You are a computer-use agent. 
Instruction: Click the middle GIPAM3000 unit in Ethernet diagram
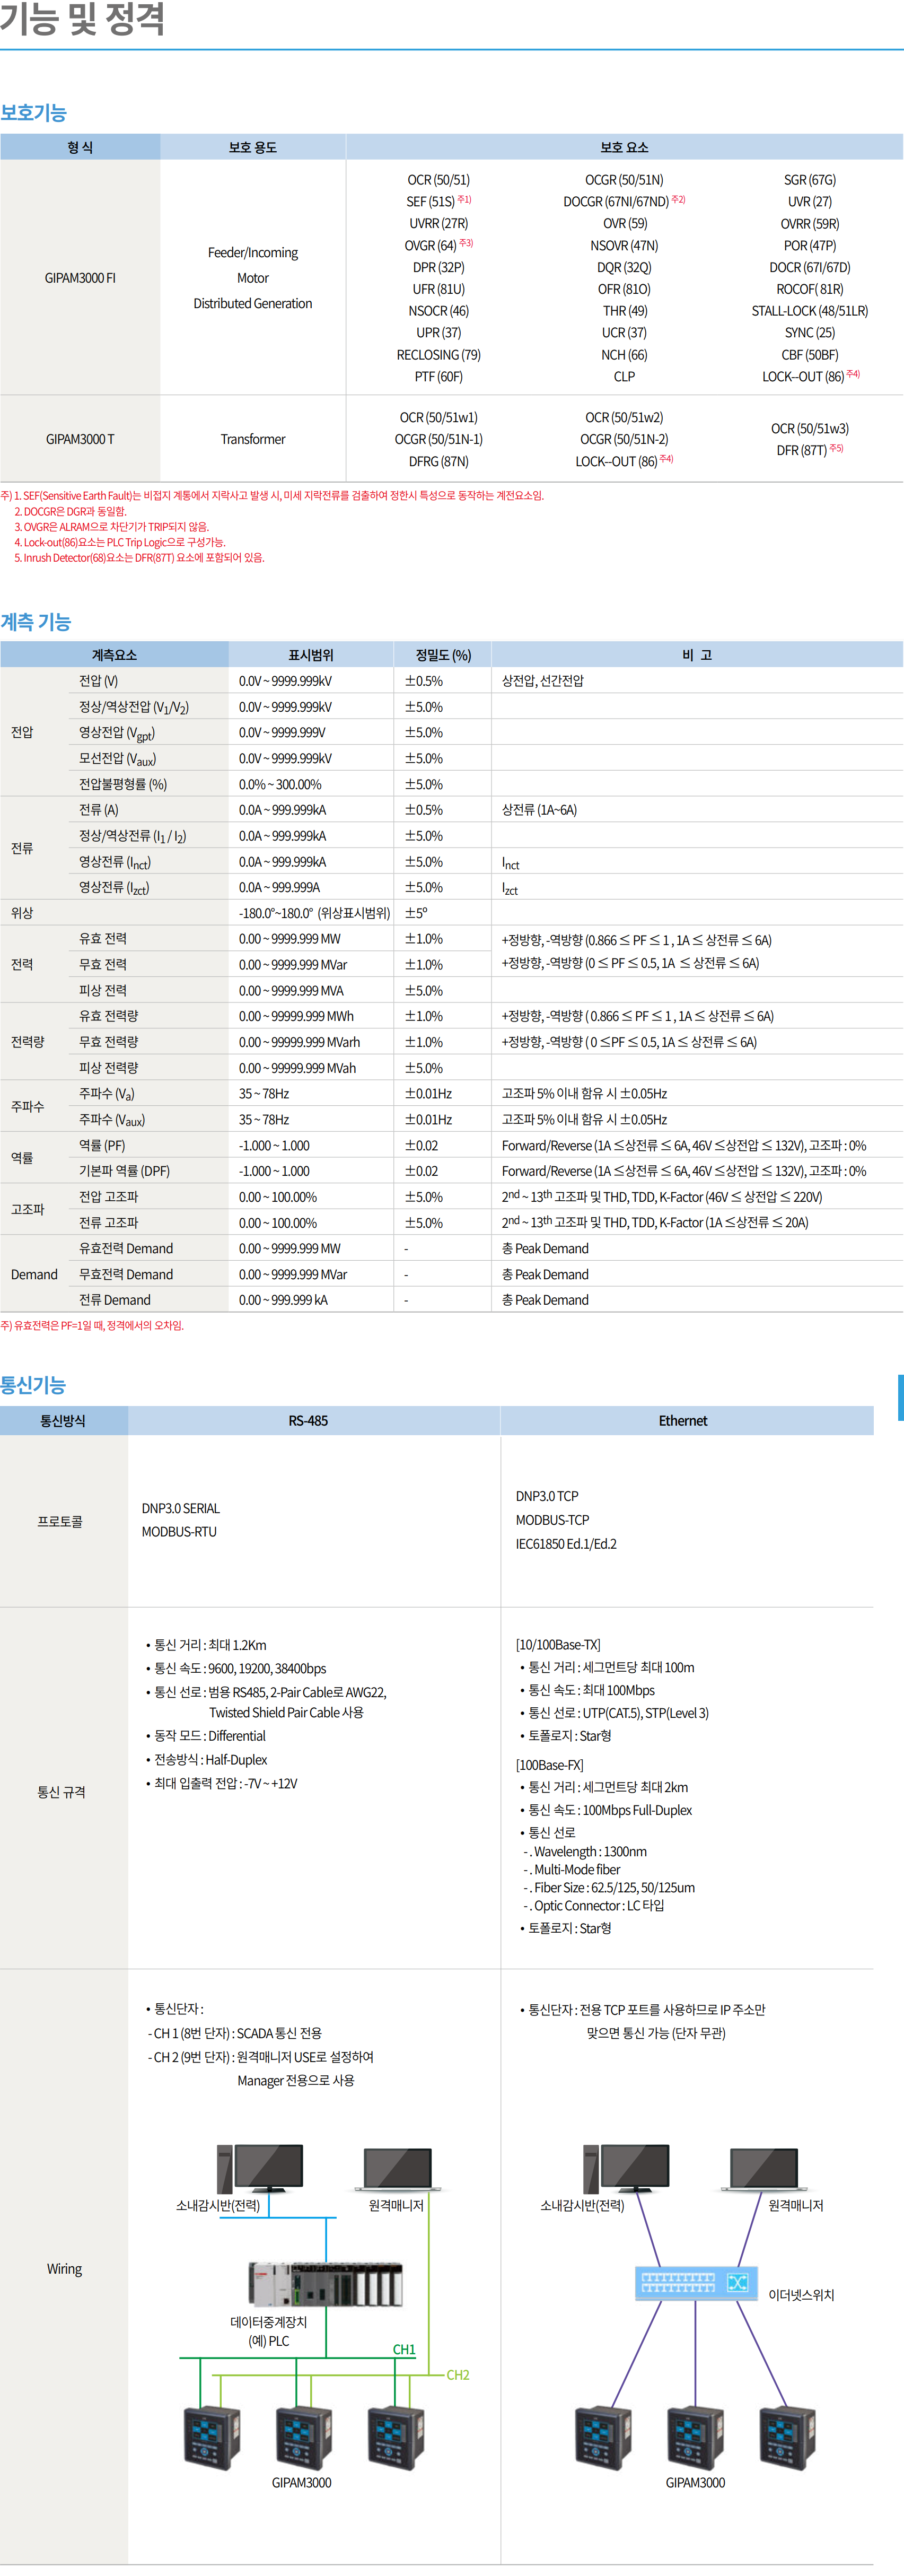[x=696, y=2439]
